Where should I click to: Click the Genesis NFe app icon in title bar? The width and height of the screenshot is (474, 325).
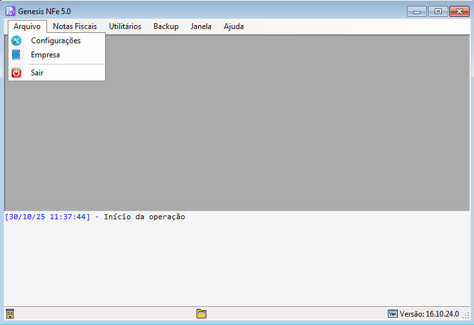click(x=10, y=11)
